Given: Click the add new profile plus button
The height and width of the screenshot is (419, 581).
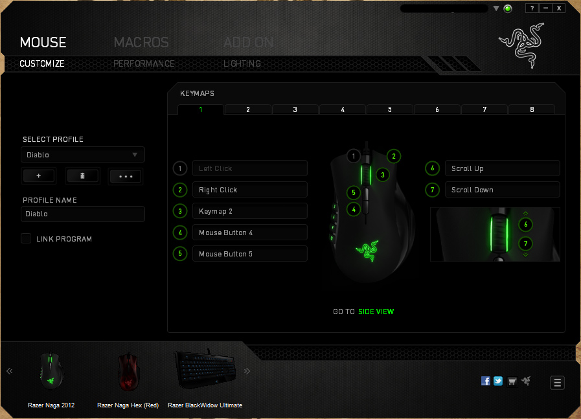Looking at the screenshot, I should tap(39, 176).
